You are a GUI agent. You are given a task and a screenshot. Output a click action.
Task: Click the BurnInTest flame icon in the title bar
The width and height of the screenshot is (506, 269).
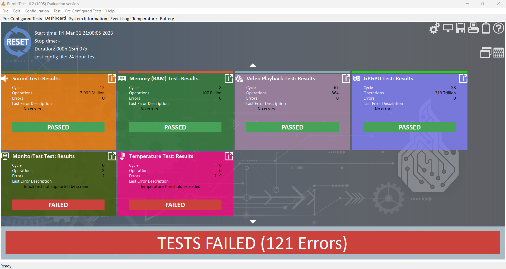[3, 4]
